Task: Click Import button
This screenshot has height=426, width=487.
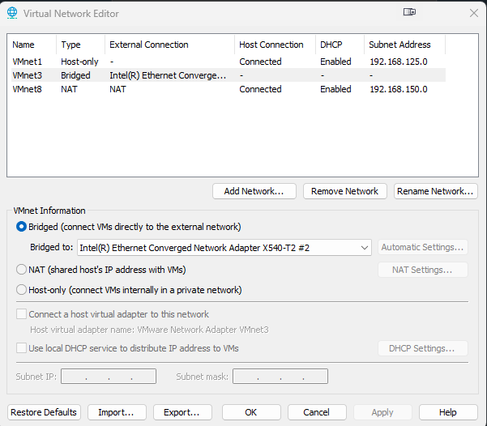Action: click(117, 412)
